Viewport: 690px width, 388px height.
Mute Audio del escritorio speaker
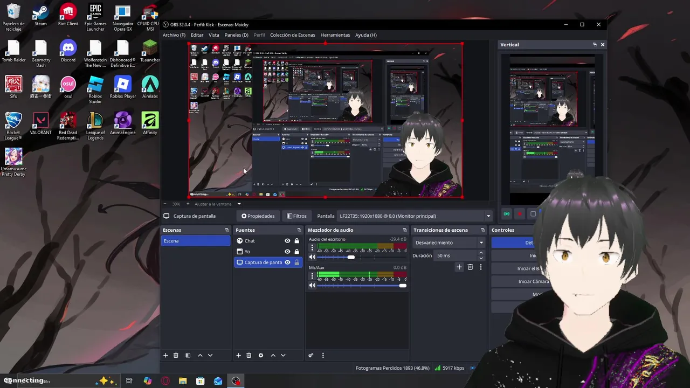click(x=312, y=257)
